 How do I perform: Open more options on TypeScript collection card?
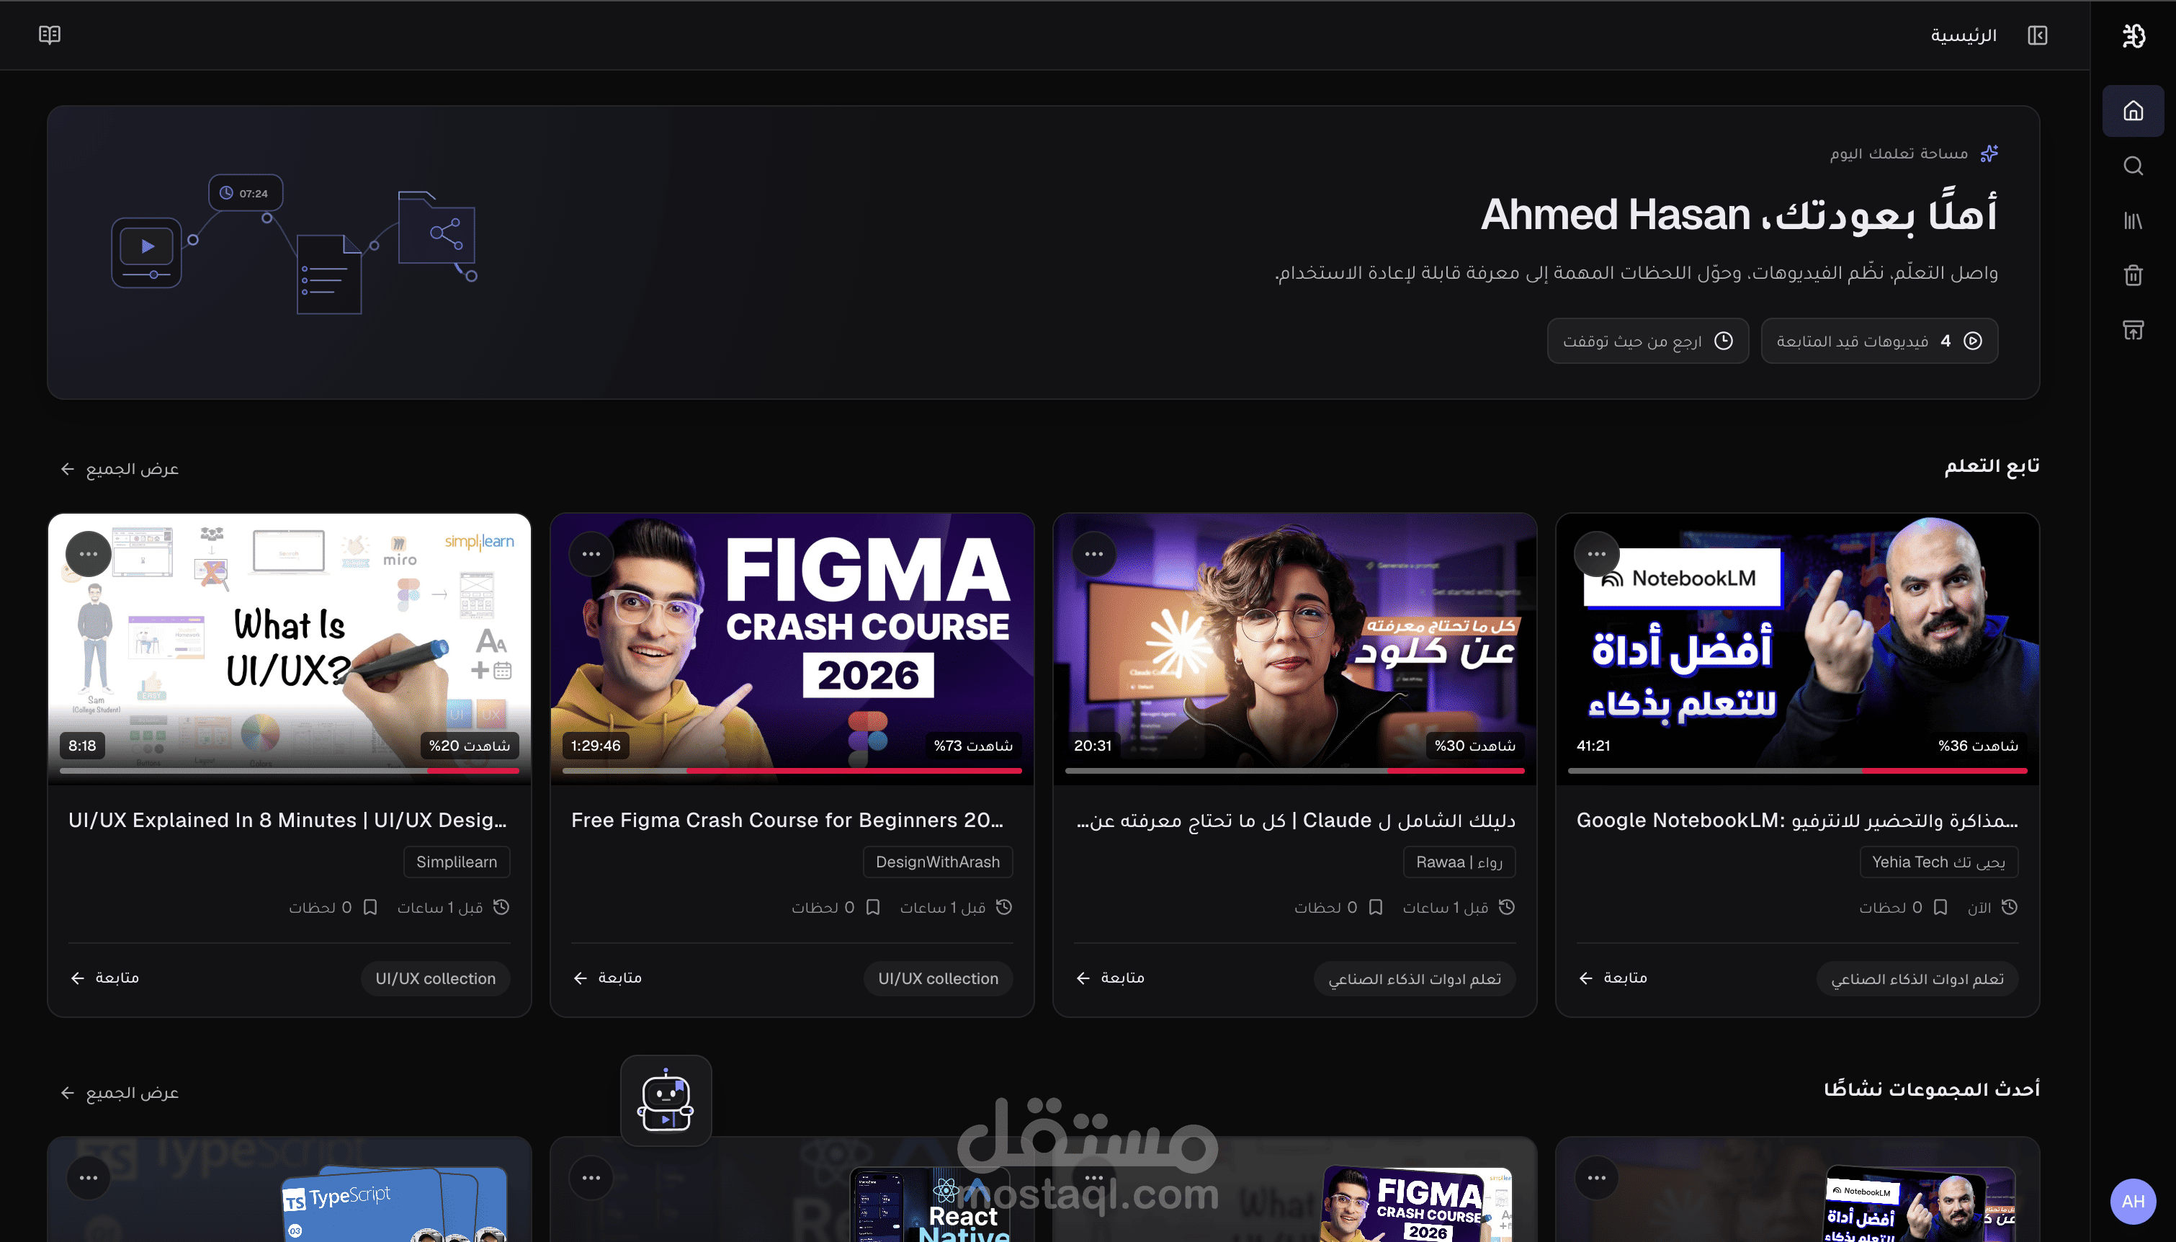tap(89, 1178)
